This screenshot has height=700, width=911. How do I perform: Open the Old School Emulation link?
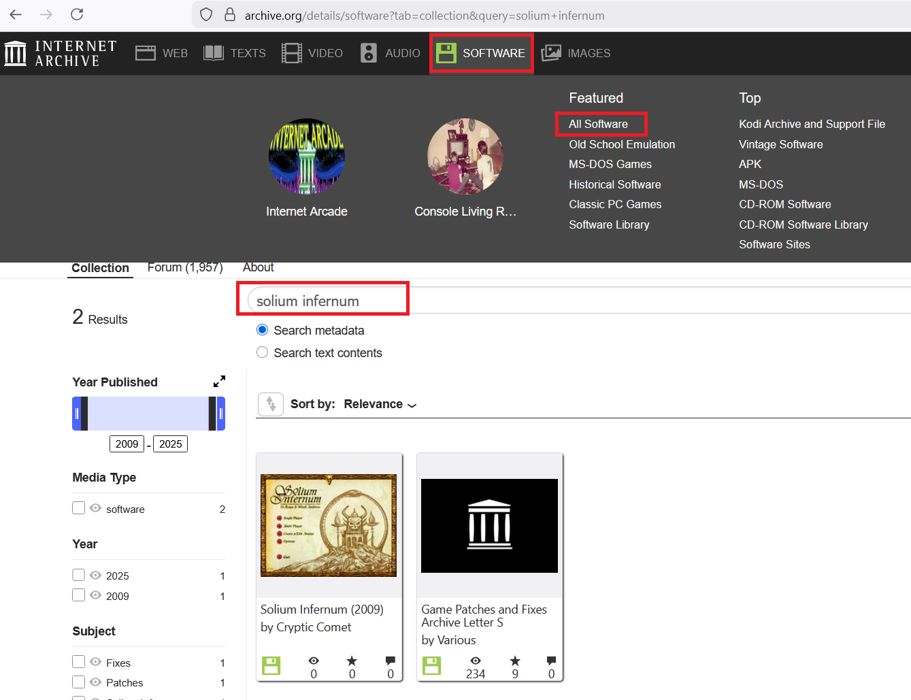tap(623, 144)
